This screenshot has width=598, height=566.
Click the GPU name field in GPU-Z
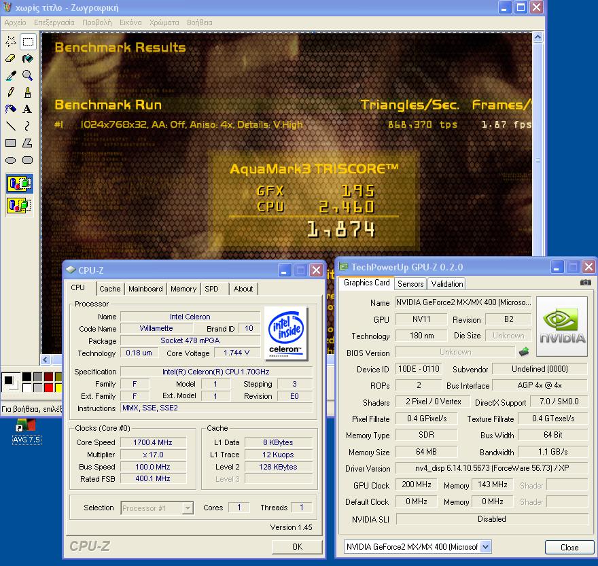pos(463,302)
